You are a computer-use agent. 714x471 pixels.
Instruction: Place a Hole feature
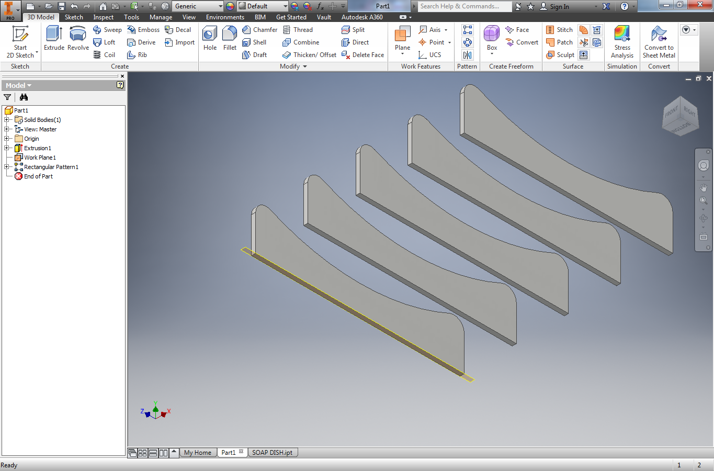[210, 38]
